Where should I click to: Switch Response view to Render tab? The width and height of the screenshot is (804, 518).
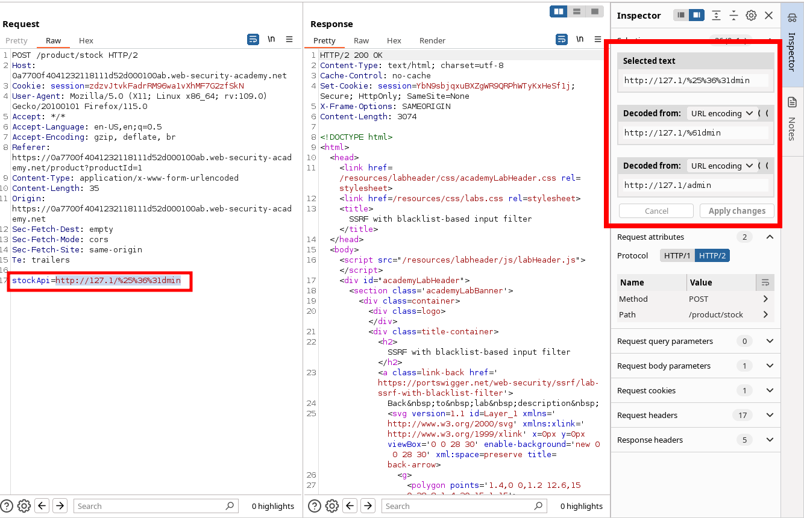(432, 40)
